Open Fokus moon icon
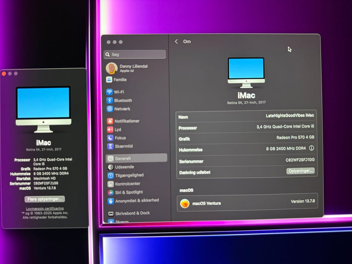The image size is (352, 264). 110,138
